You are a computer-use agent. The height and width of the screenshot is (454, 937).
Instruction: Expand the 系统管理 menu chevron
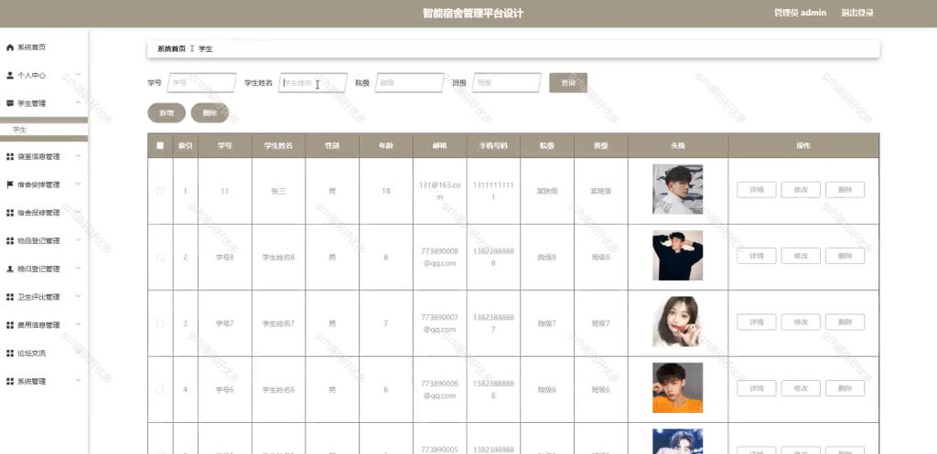[x=79, y=380]
